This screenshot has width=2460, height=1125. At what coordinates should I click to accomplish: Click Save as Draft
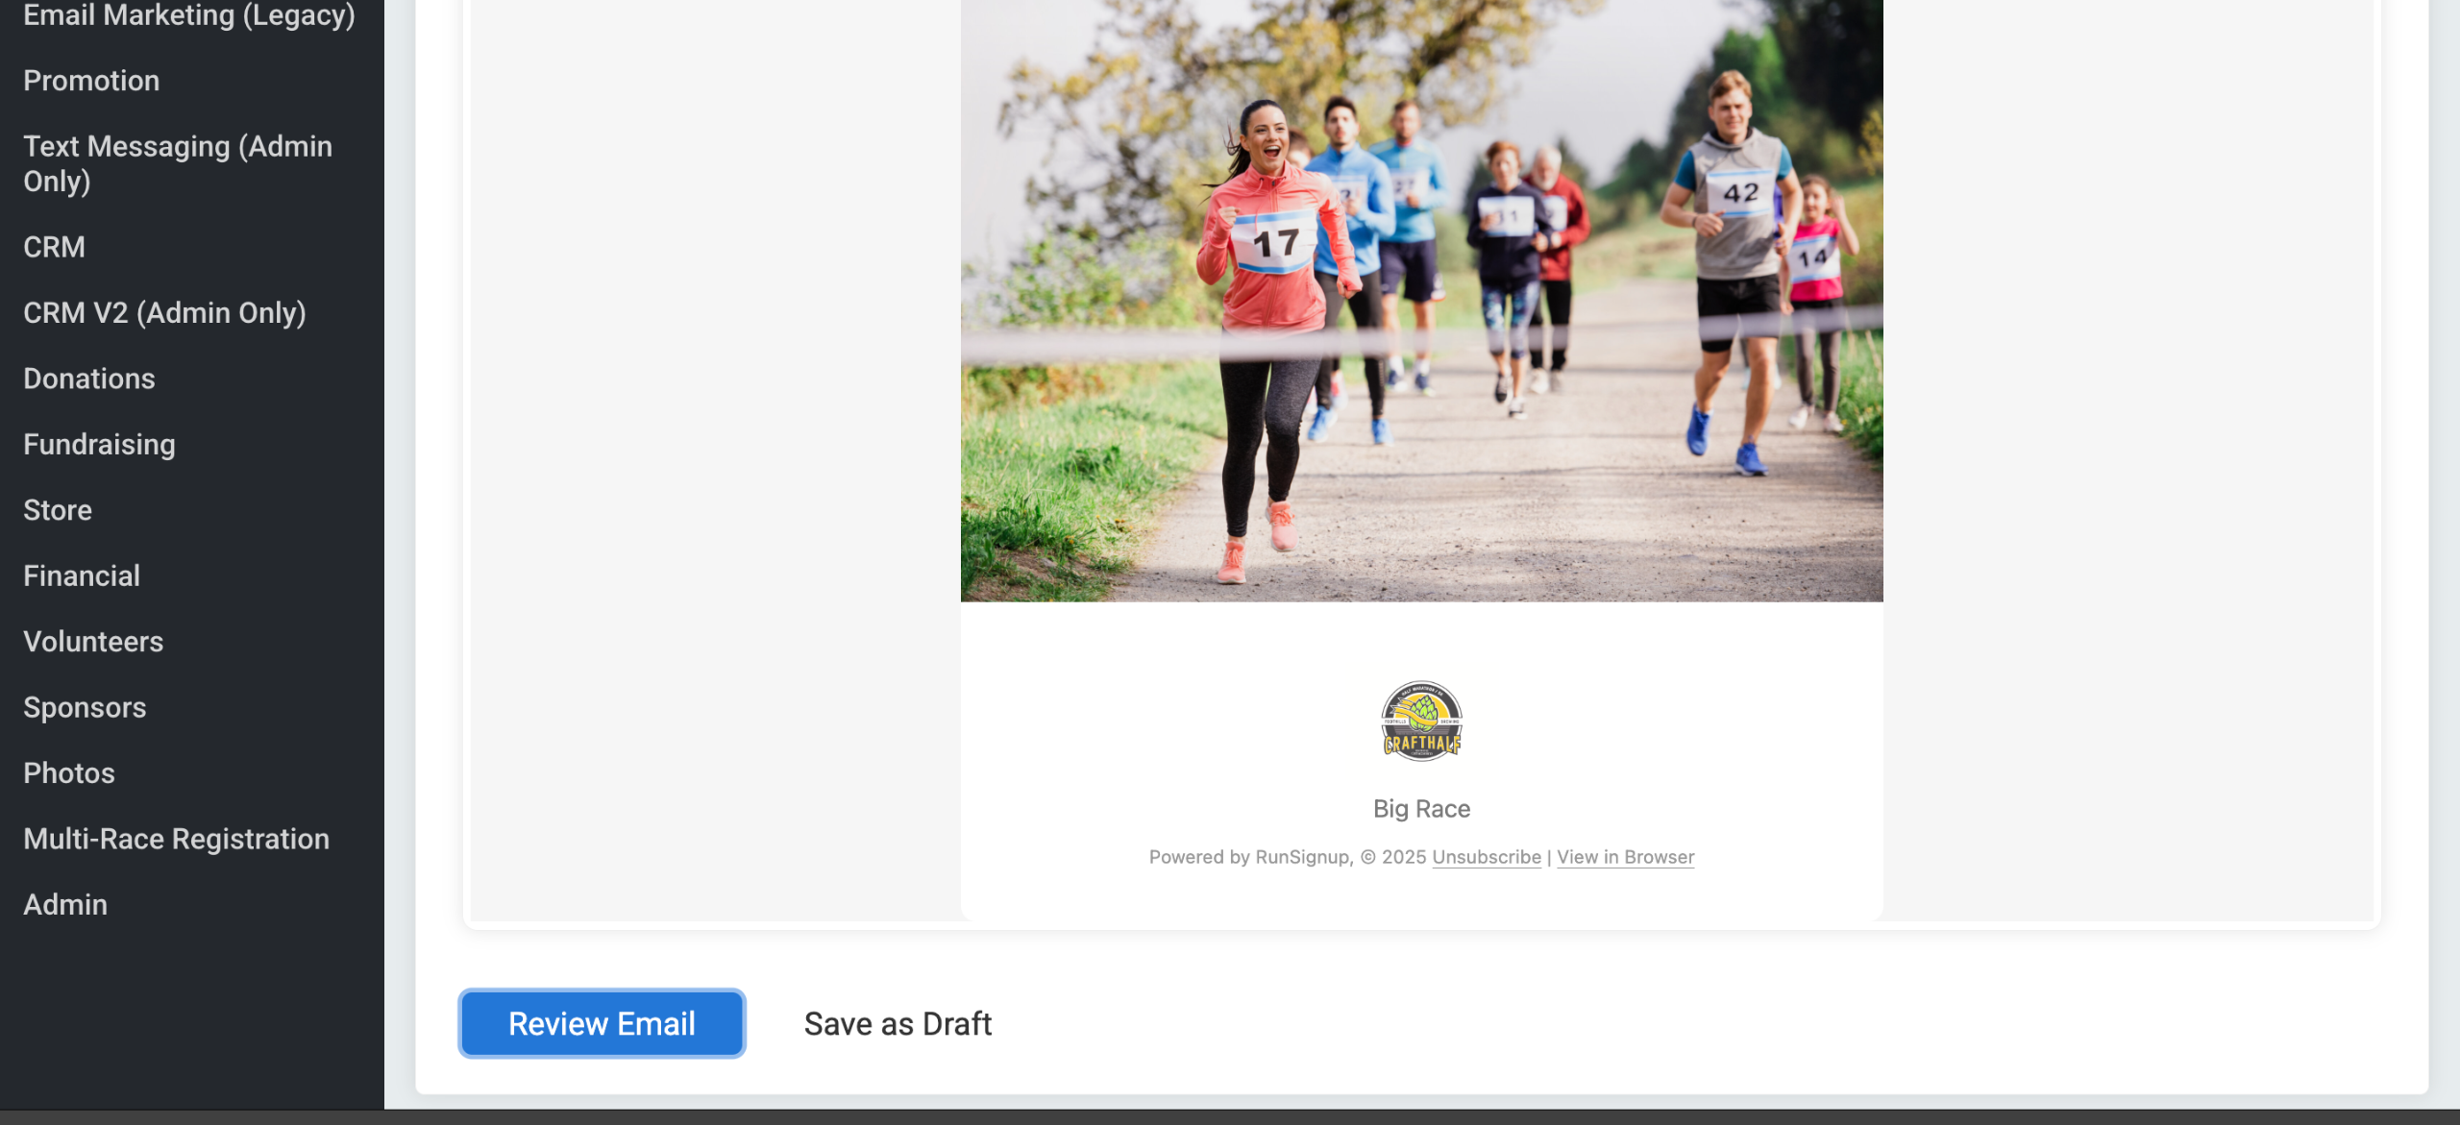898,1023
